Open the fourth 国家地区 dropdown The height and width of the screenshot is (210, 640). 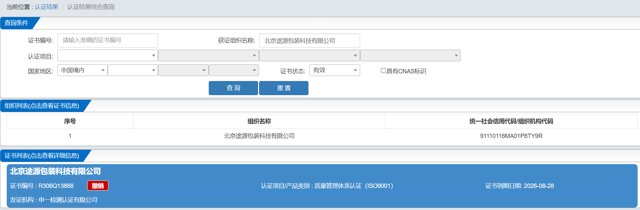tap(234, 70)
